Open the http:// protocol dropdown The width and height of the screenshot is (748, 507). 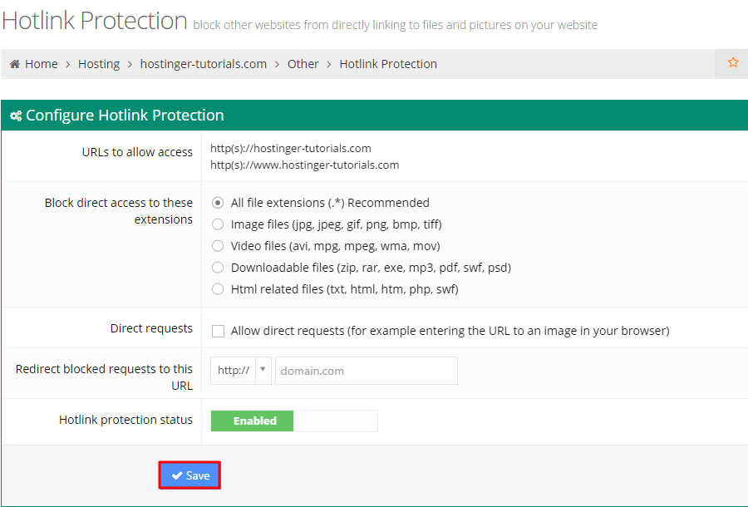[241, 371]
